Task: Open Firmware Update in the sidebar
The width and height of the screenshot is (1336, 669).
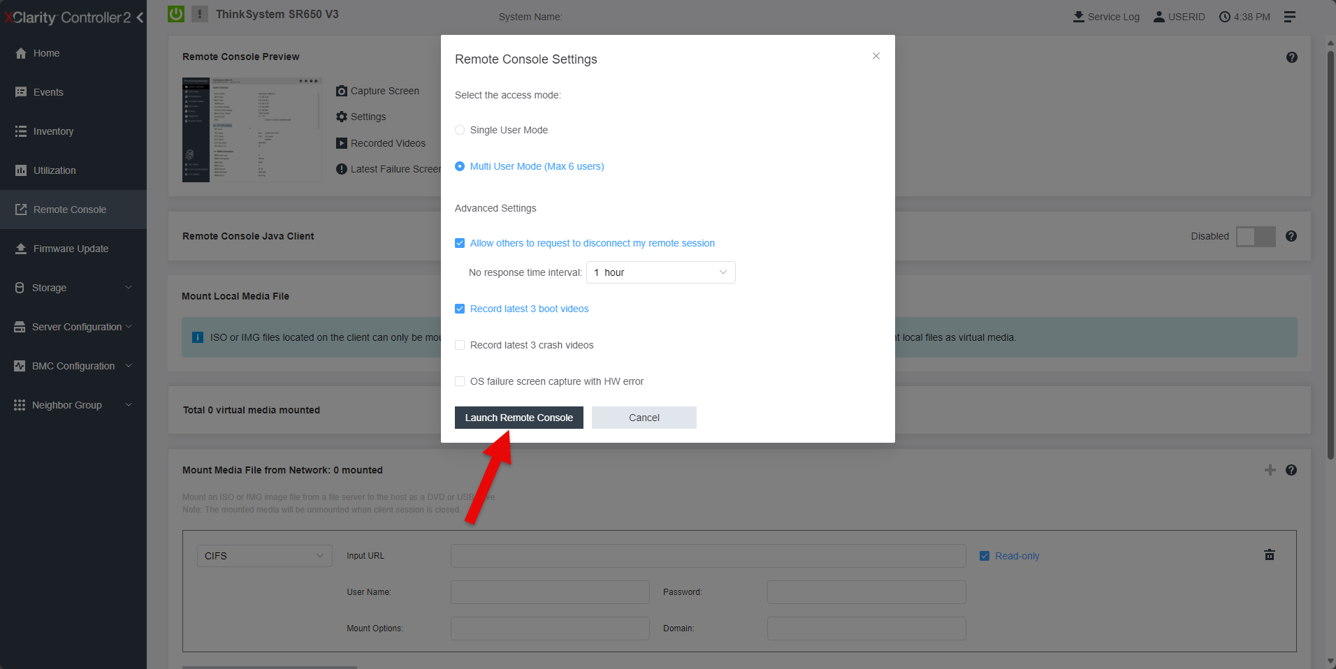Action: coord(71,249)
